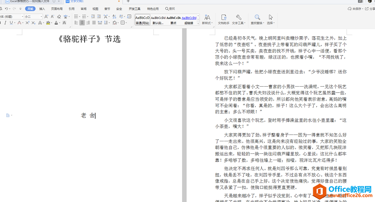Click the borders icon
375x202 pixels.
pos(123,23)
